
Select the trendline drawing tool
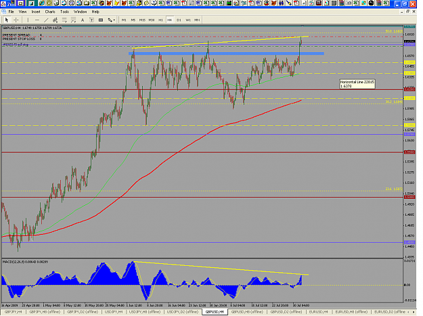click(x=46, y=20)
